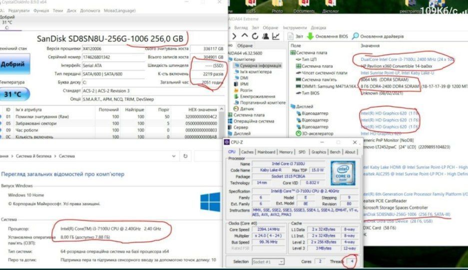Click the up-level arrow in AIDA64 toolbar
The image size is (468, 270).
(245, 36)
